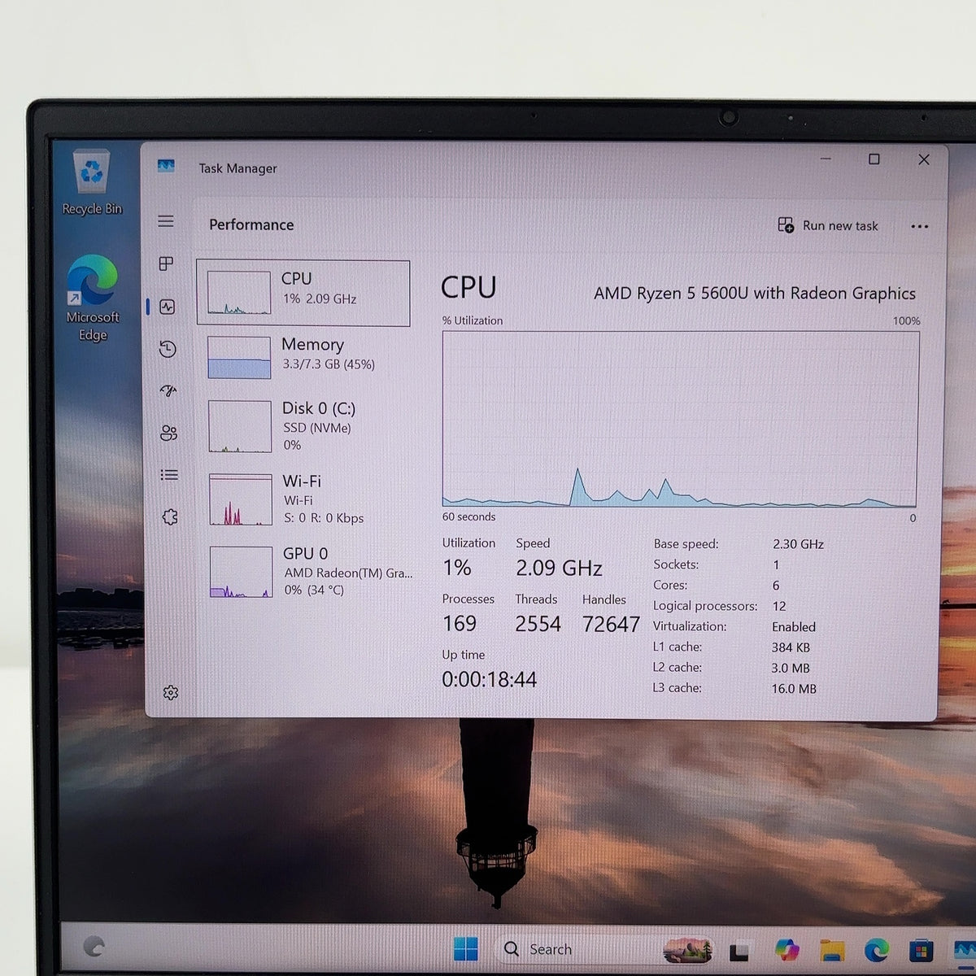
Task: Launch Copilot from the taskbar
Action: point(786,949)
